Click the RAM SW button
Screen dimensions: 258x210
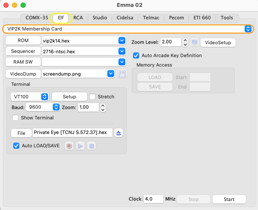[x=23, y=62]
